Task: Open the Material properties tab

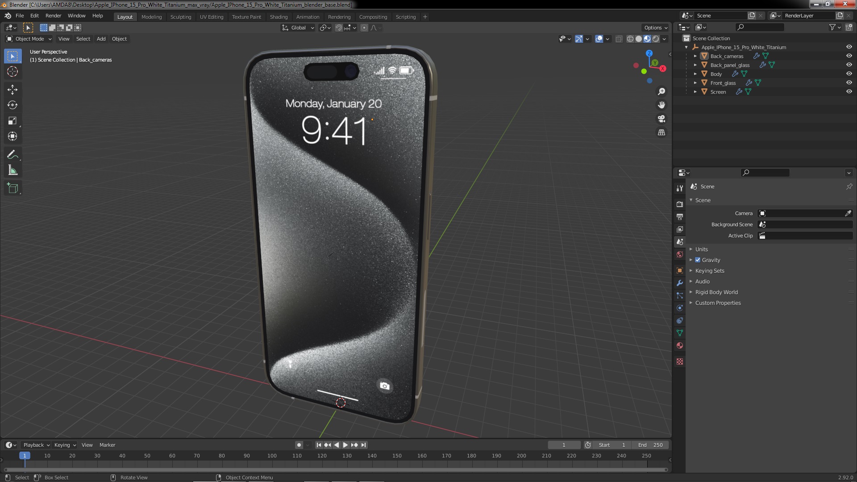Action: click(679, 345)
